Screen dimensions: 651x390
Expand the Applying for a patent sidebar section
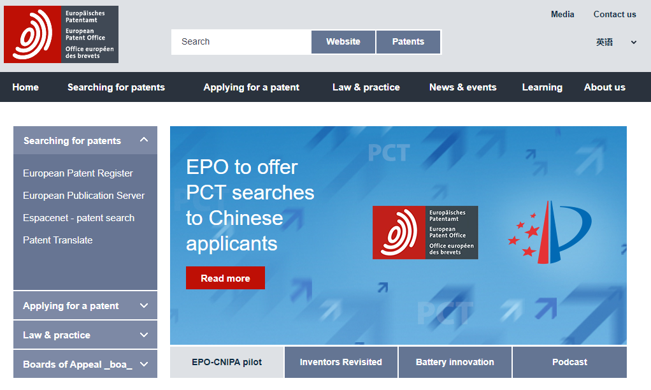pos(144,306)
